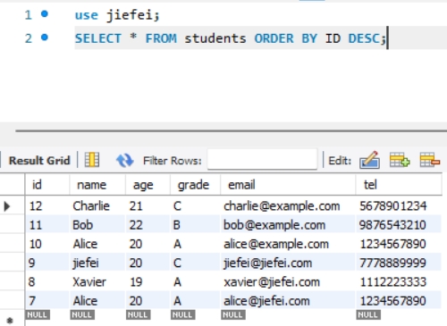
Task: Click the new row asterisk marker
Action: coord(10,321)
